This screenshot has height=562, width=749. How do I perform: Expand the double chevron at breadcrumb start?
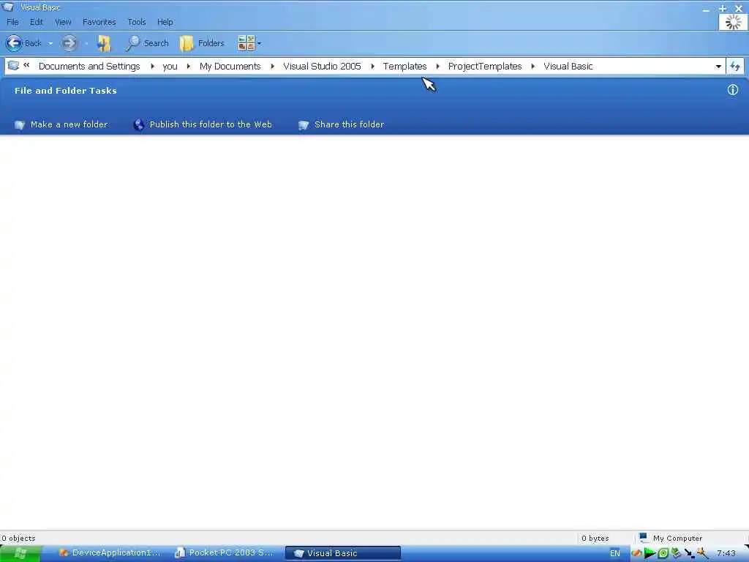[27, 65]
